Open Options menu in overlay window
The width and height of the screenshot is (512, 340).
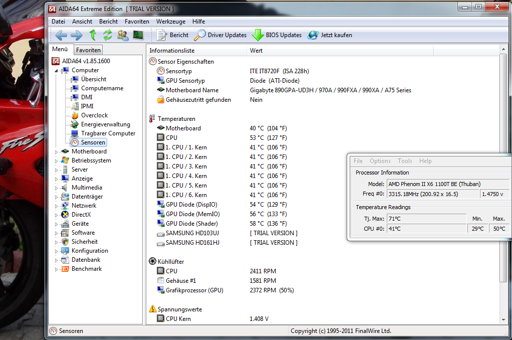click(x=380, y=161)
